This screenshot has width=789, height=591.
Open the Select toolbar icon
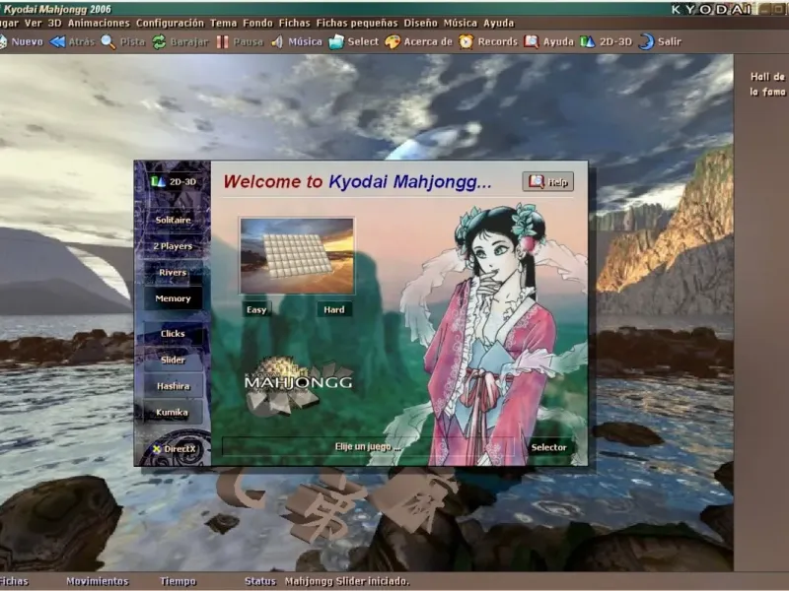(x=336, y=41)
